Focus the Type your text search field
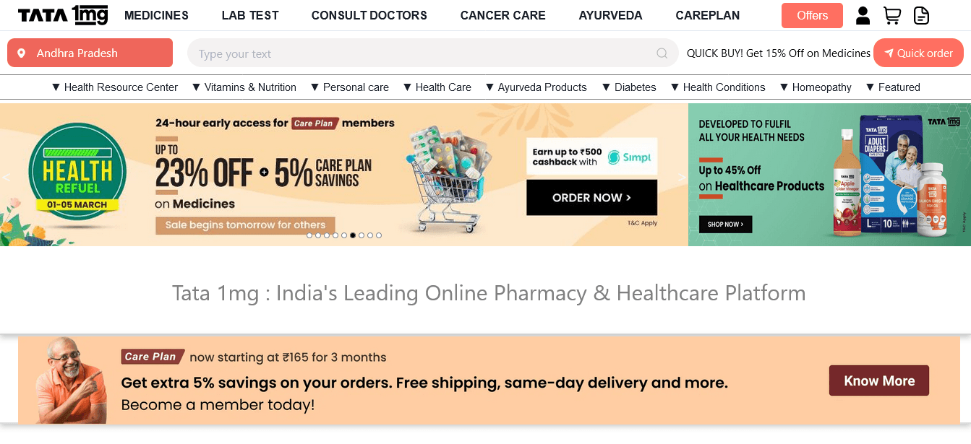 click(x=432, y=53)
